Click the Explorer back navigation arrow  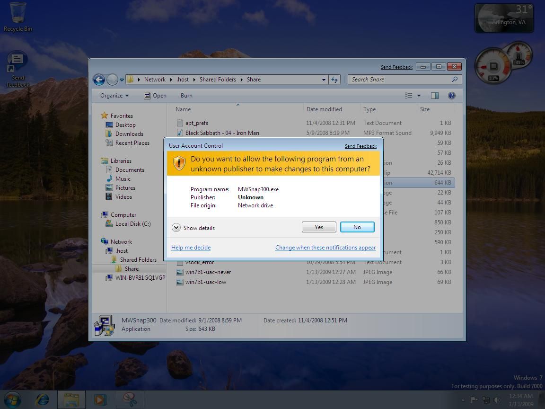99,80
